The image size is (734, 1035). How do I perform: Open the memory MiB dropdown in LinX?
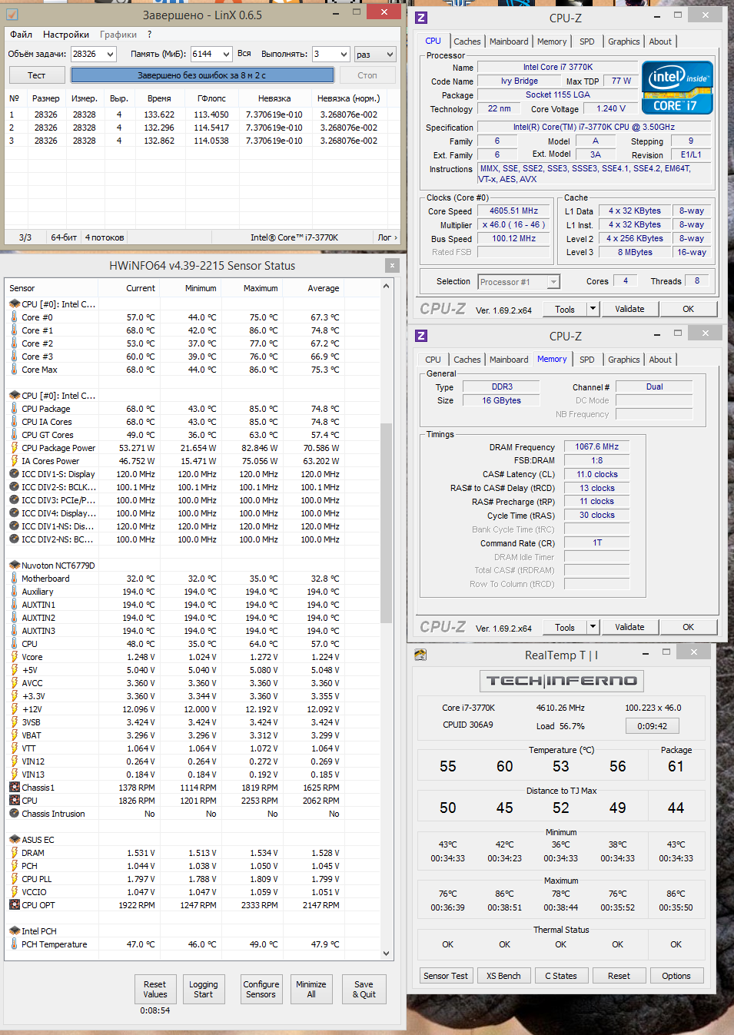coord(226,54)
